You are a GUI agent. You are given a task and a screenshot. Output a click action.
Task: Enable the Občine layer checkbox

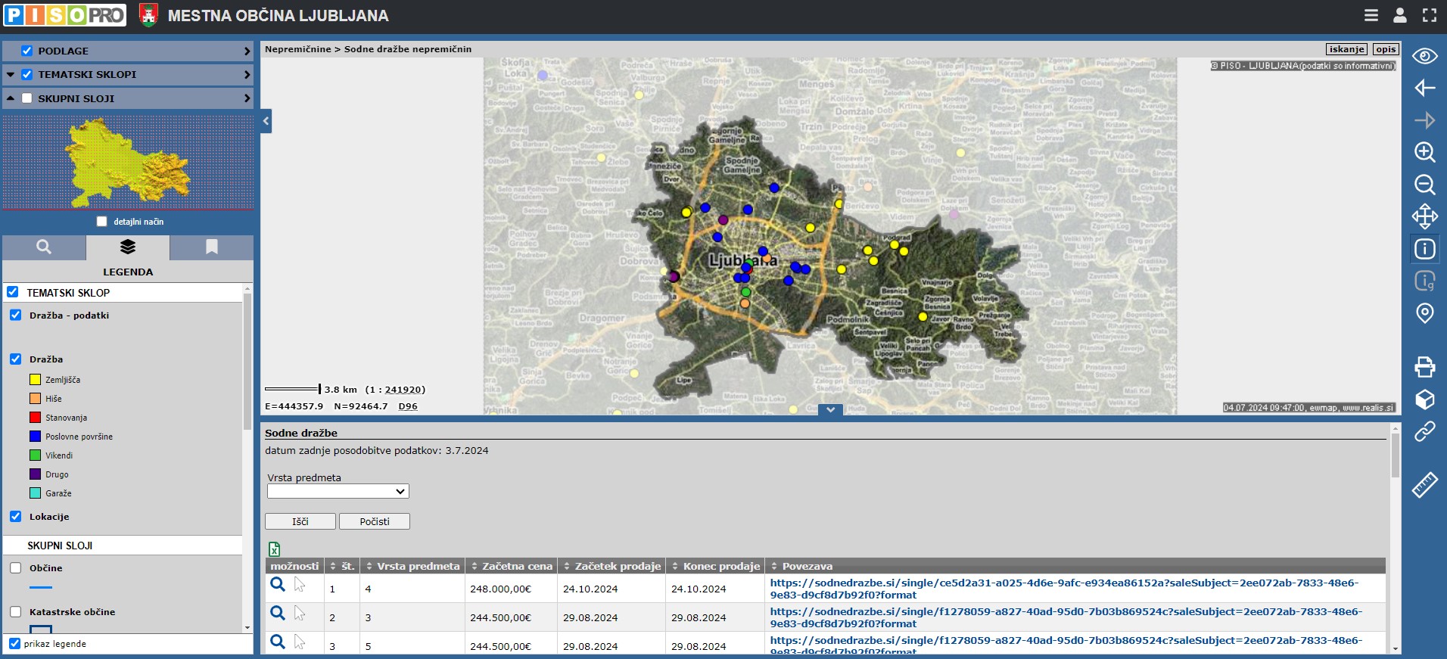tap(16, 568)
